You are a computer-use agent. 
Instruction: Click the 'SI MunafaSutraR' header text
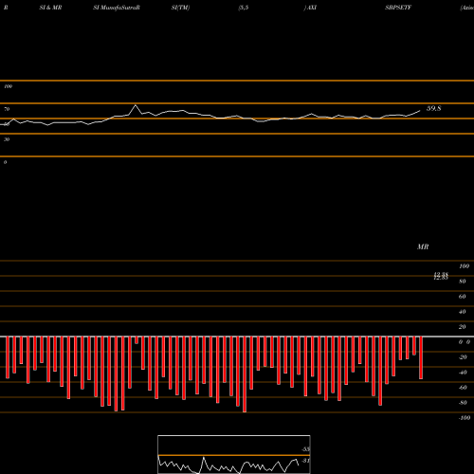(117, 8)
